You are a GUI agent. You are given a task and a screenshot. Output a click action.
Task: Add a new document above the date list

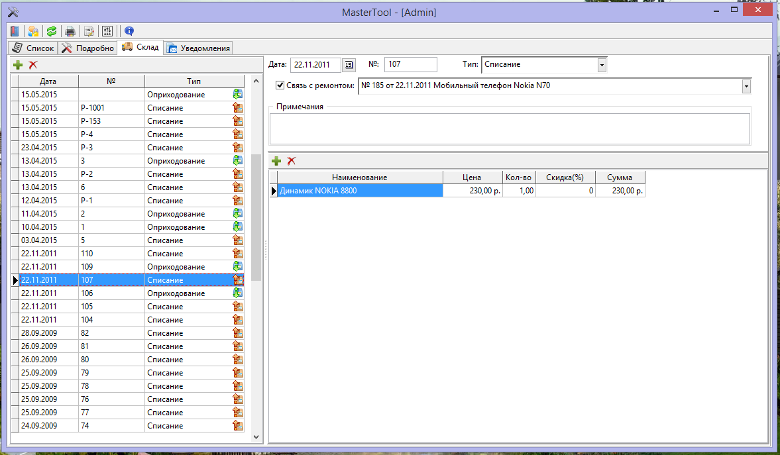[18, 65]
